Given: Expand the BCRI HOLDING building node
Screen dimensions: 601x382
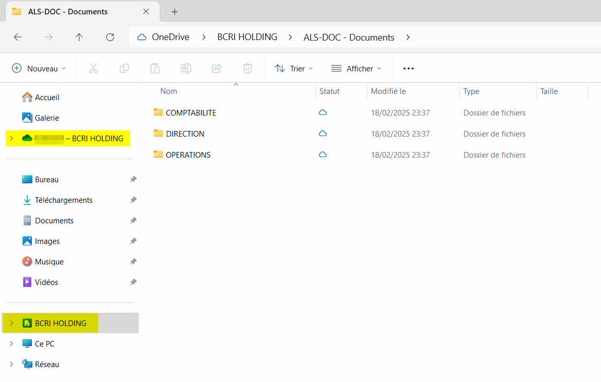Looking at the screenshot, I should tap(11, 323).
